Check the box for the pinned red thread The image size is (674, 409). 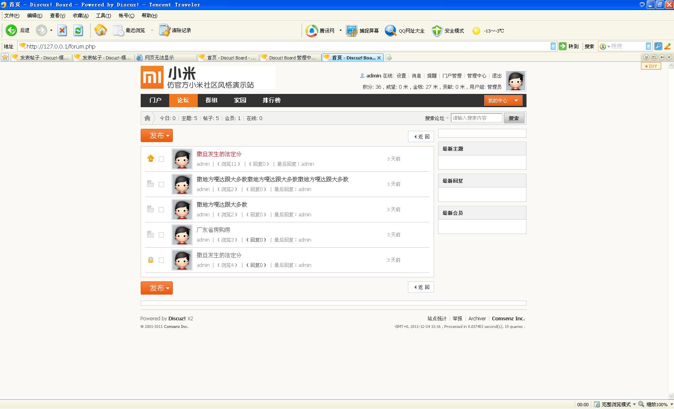point(161,159)
